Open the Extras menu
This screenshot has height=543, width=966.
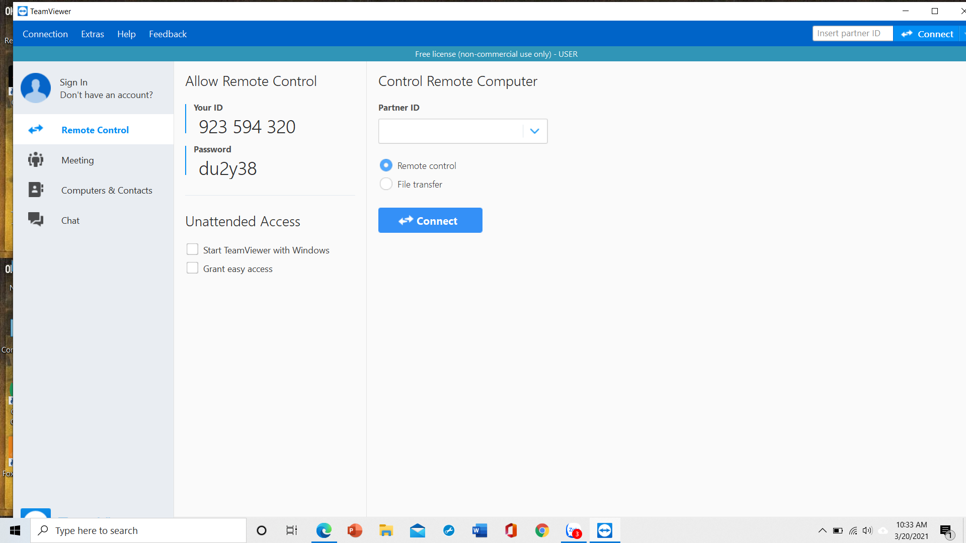(93, 34)
